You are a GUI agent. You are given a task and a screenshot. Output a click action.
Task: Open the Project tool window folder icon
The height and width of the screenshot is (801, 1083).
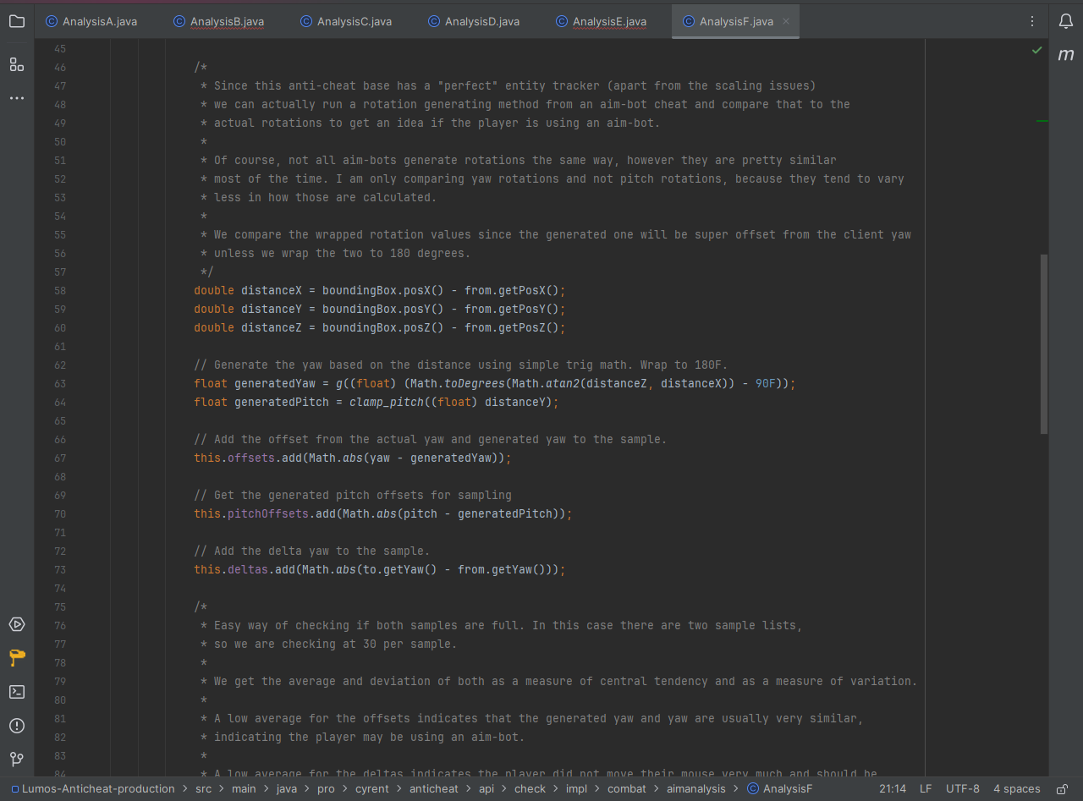[x=17, y=21]
